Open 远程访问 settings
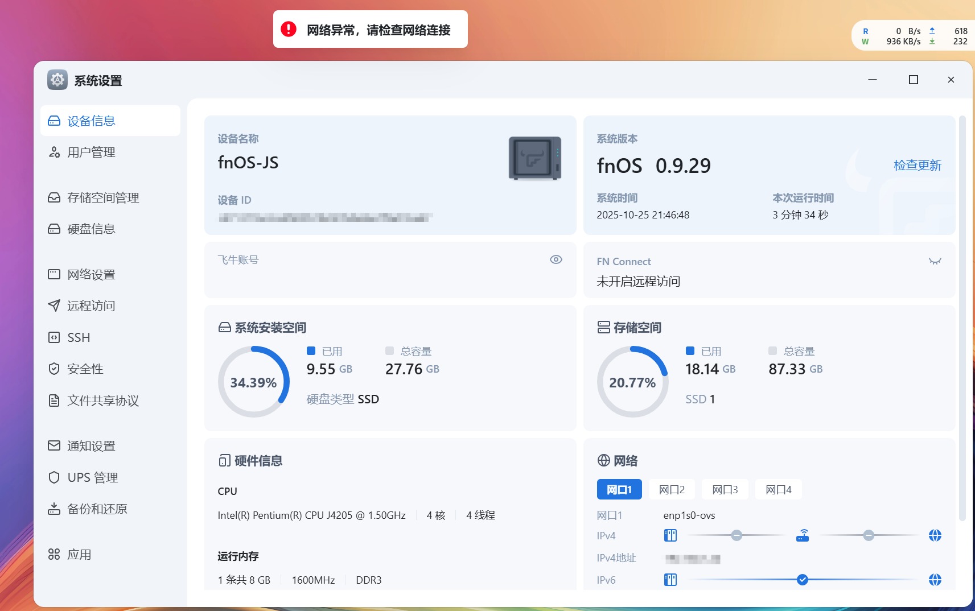The width and height of the screenshot is (975, 611). pyautogui.click(x=91, y=305)
